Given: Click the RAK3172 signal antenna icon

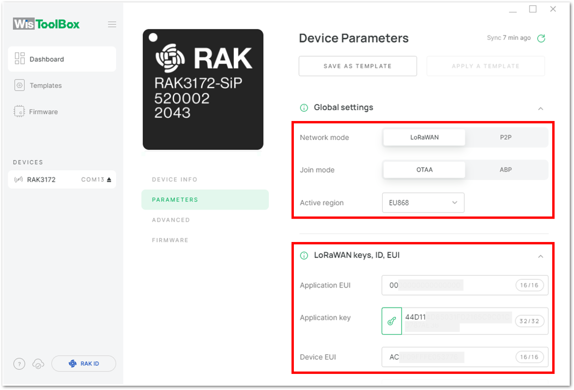Looking at the screenshot, I should (x=19, y=180).
